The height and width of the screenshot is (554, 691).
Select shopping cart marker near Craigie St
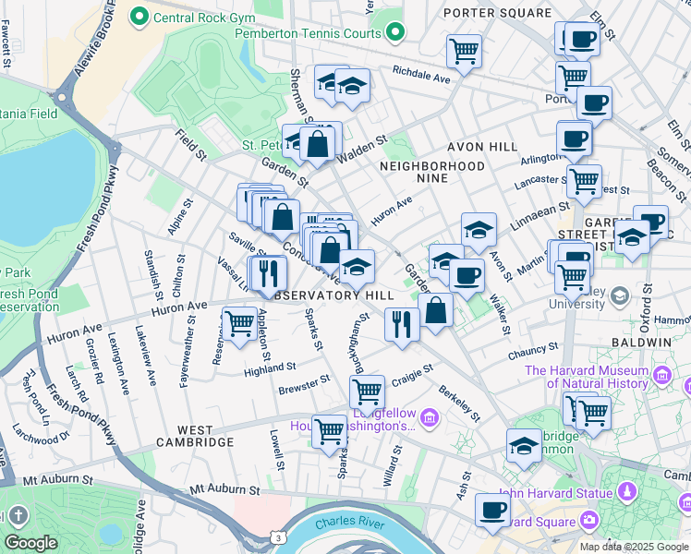[x=367, y=392]
